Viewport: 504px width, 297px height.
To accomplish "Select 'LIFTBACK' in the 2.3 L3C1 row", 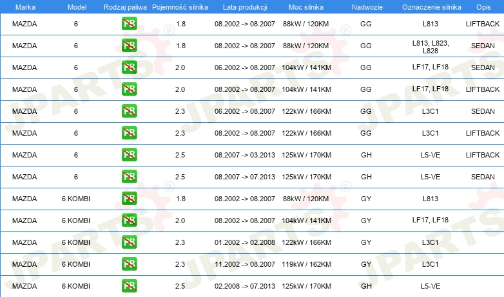I will point(483,133).
